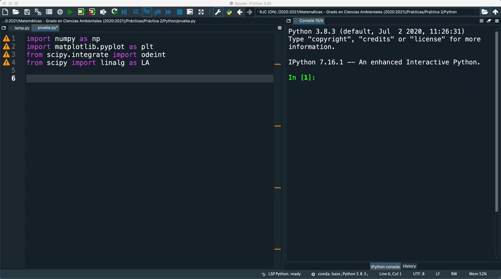Switch to the History tab

coord(409,266)
